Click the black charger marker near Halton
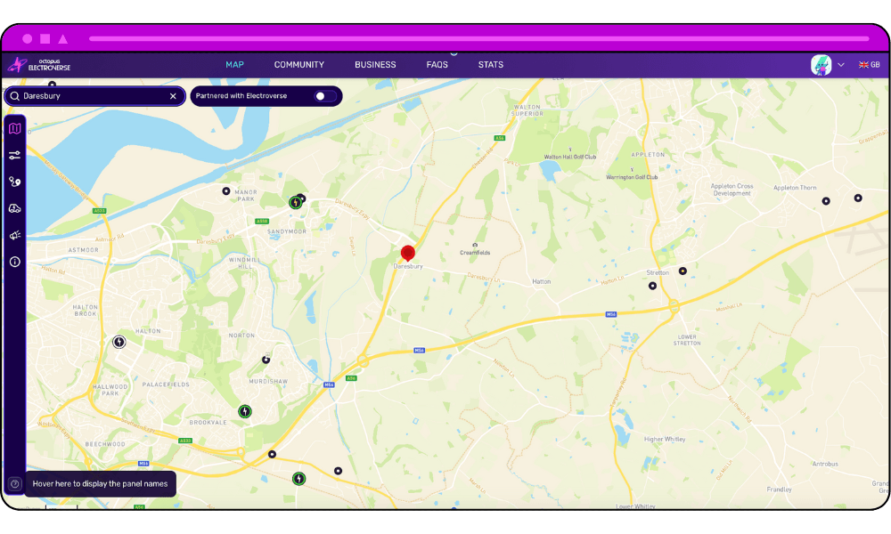891x534 pixels. 119,341
